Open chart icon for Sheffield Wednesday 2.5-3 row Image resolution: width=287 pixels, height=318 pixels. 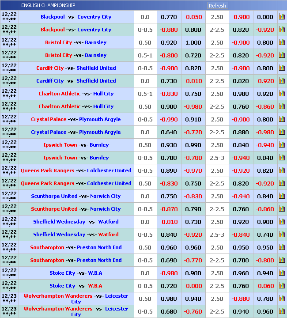282,235
